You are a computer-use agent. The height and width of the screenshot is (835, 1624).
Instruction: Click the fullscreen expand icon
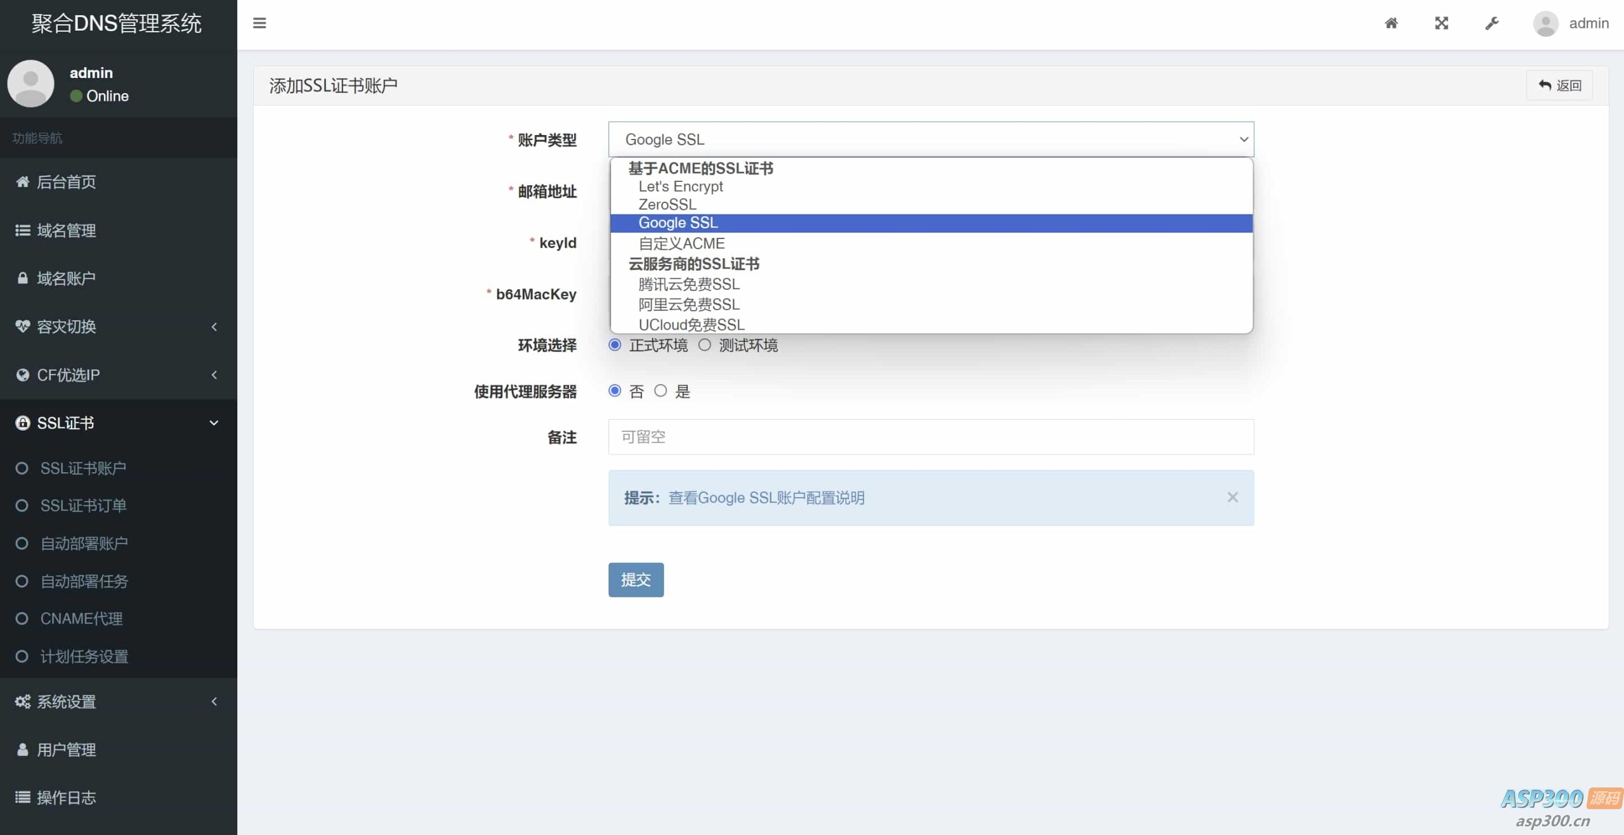(1441, 23)
